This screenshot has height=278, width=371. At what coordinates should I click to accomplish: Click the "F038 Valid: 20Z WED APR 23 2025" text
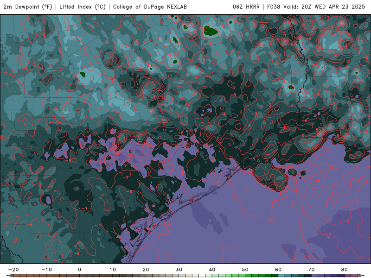pyautogui.click(x=316, y=7)
